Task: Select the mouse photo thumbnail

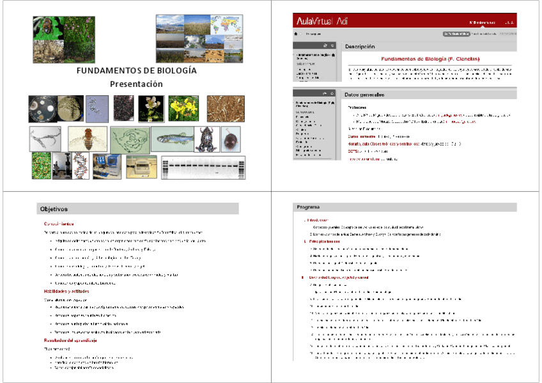Action: tap(231, 139)
